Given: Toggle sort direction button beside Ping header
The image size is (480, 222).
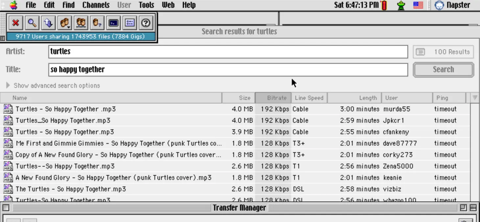Looking at the screenshot, I should click(x=475, y=98).
